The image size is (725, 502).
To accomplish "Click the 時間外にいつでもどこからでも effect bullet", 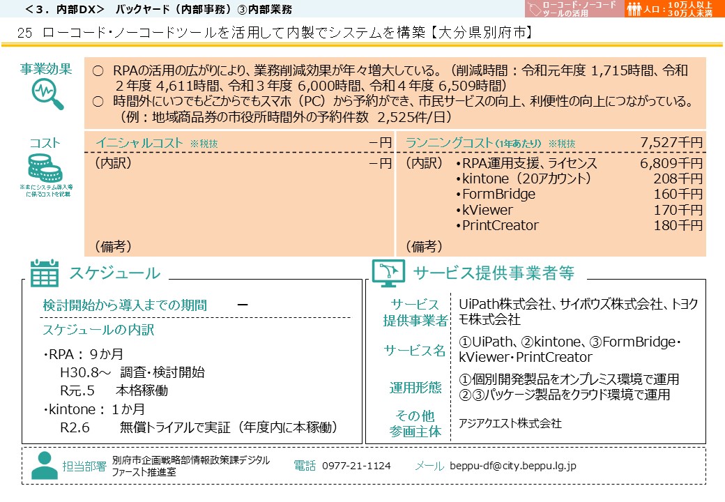I will coord(392,101).
